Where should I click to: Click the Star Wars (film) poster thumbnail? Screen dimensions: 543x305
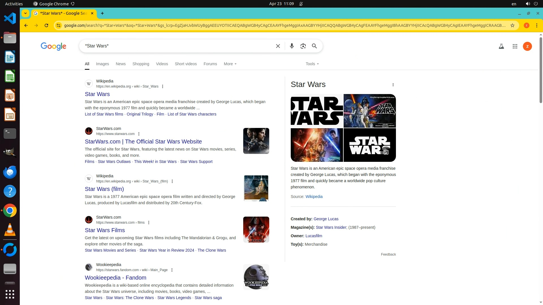(256, 188)
